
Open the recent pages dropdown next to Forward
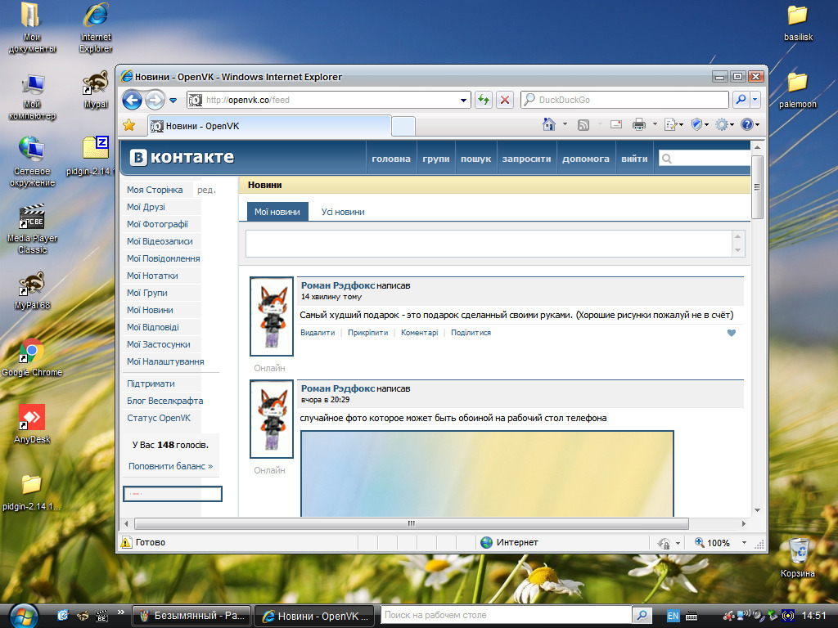173,100
